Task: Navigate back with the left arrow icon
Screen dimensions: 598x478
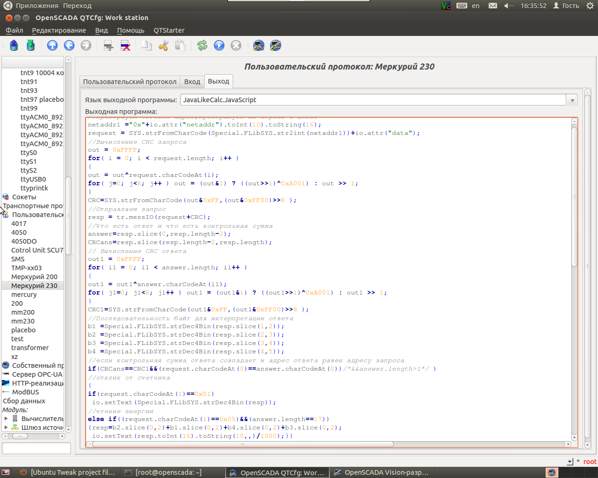Action: pyautogui.click(x=69, y=45)
